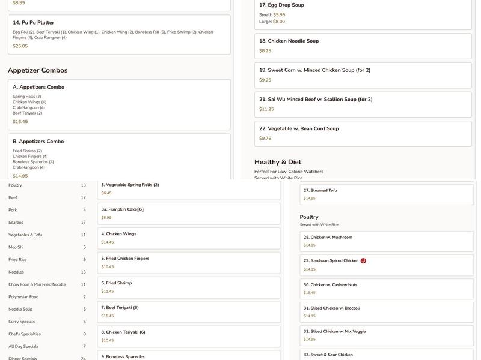Choose 27. Steamed Tofu
481x360 pixels.
pos(386,194)
